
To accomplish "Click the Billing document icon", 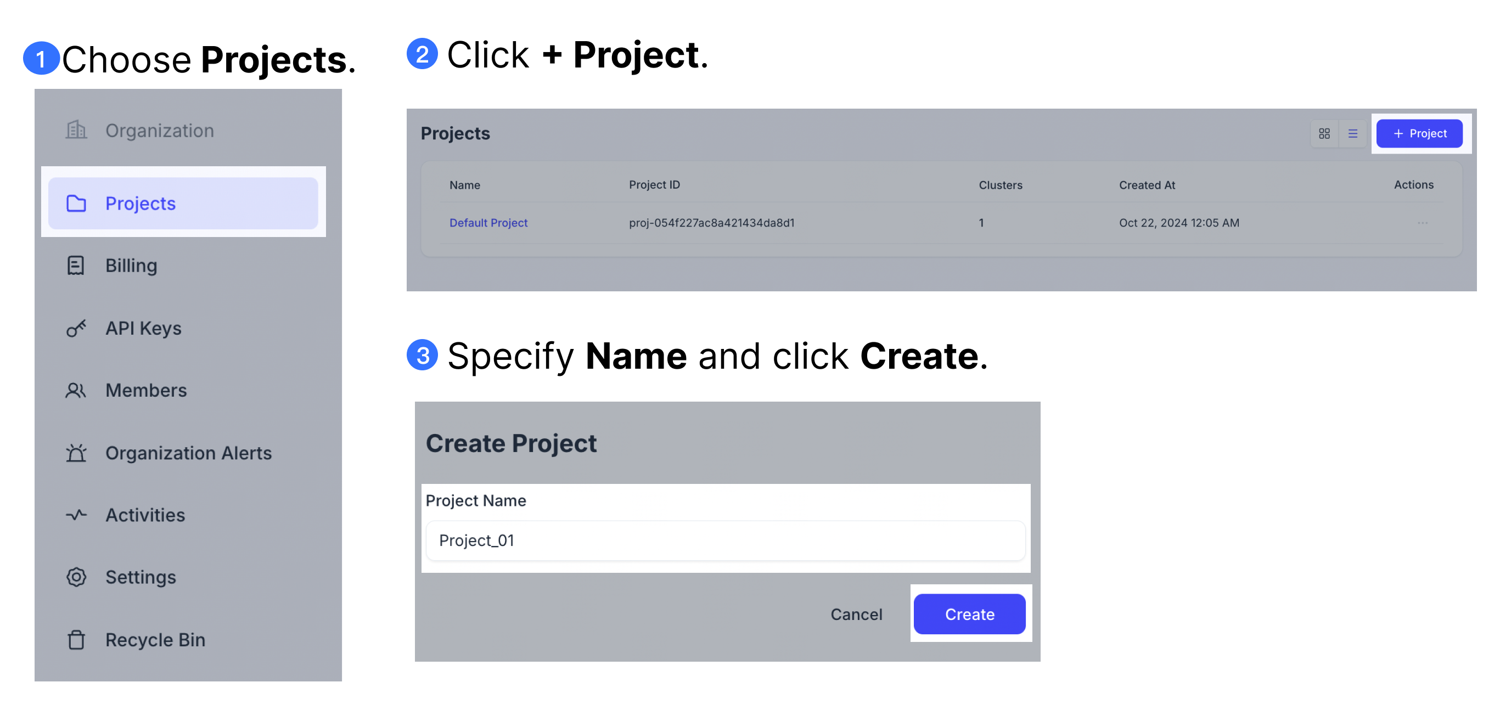I will tap(76, 266).
